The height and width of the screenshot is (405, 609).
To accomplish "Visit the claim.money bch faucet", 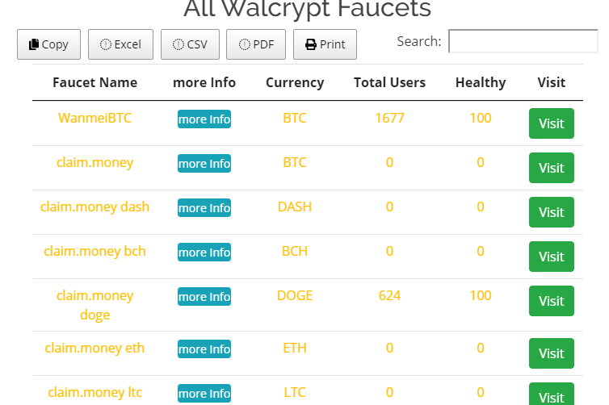I will [551, 257].
